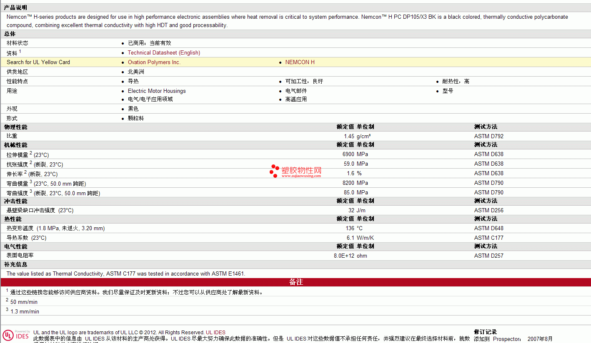Select the 表面电阻率 property label
Screen dimensions: 591x343
tap(20, 256)
